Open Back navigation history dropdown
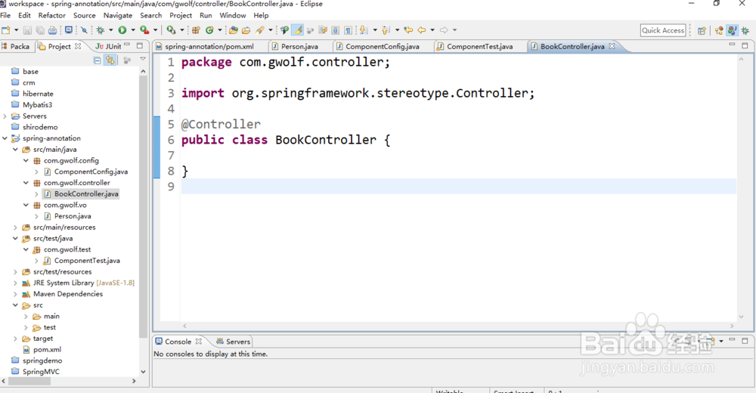756x393 pixels. [x=432, y=30]
